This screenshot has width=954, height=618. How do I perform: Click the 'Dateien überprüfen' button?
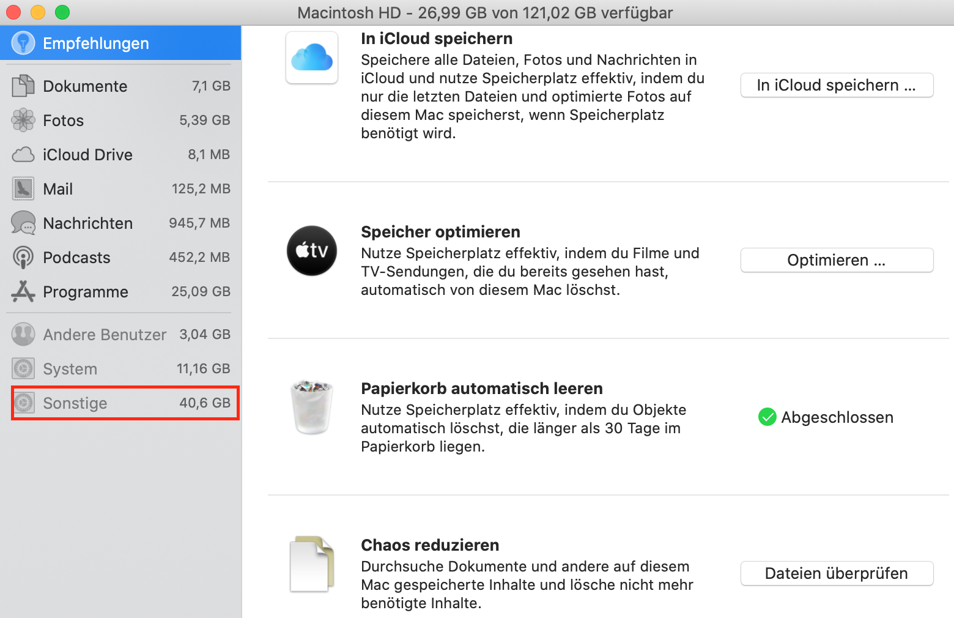coord(837,573)
